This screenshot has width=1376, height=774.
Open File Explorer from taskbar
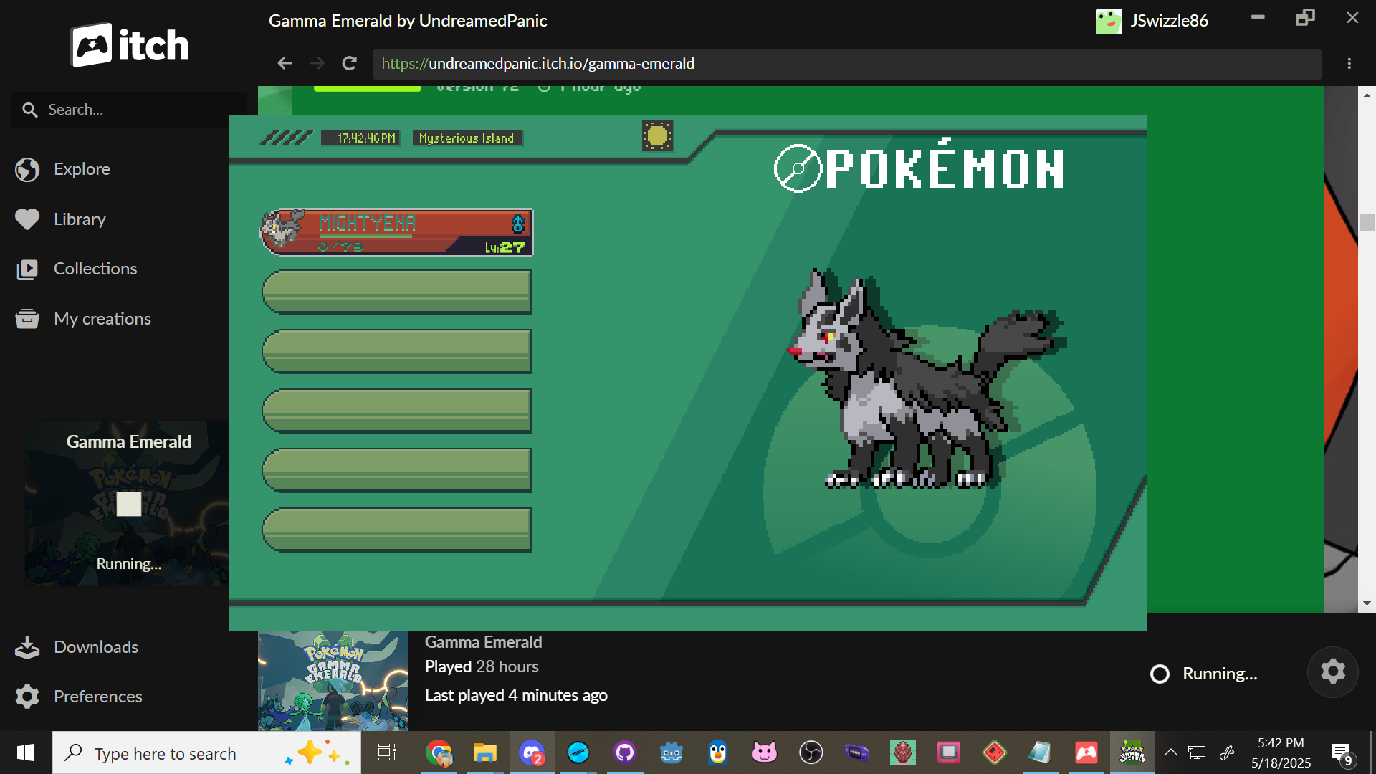(x=484, y=753)
